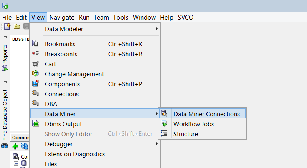Click the Bookmarks menu icon
Screen dimensions: 307x168
pos(35,43)
